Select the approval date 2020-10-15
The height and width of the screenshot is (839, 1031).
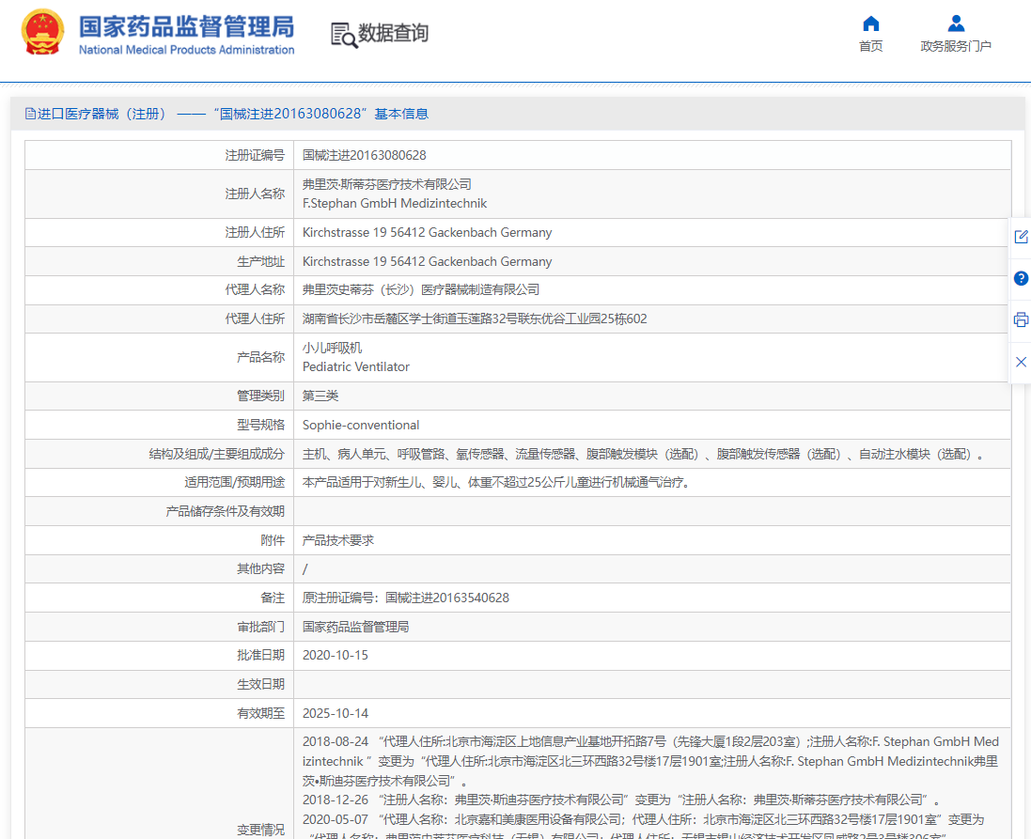coord(335,655)
